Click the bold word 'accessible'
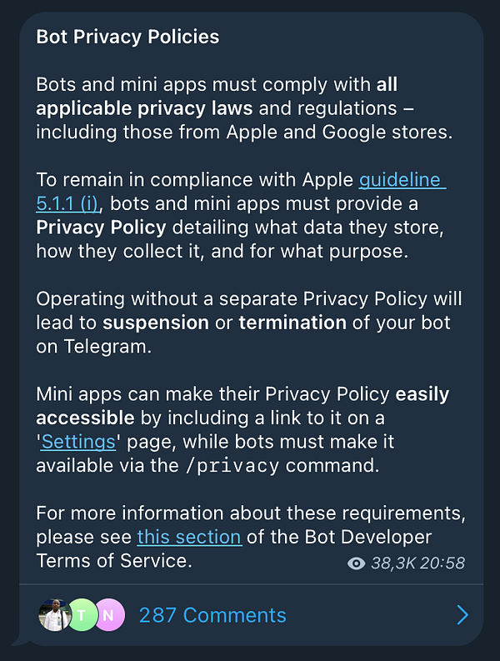 85,418
